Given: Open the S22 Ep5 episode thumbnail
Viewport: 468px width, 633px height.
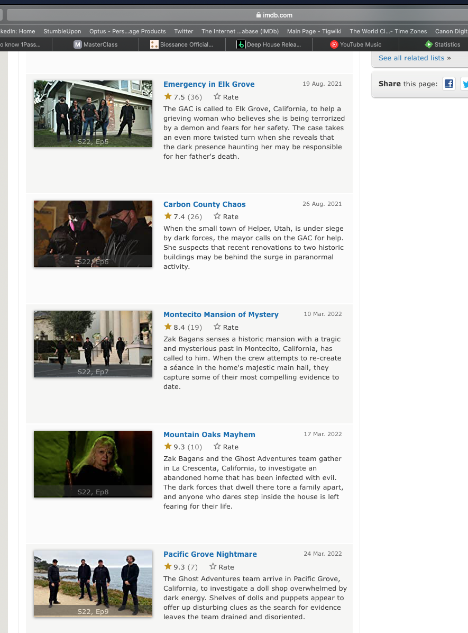Looking at the screenshot, I should 93,114.
